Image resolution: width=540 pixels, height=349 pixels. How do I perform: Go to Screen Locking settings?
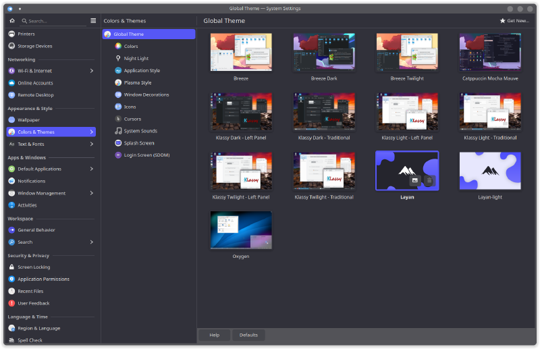click(34, 267)
